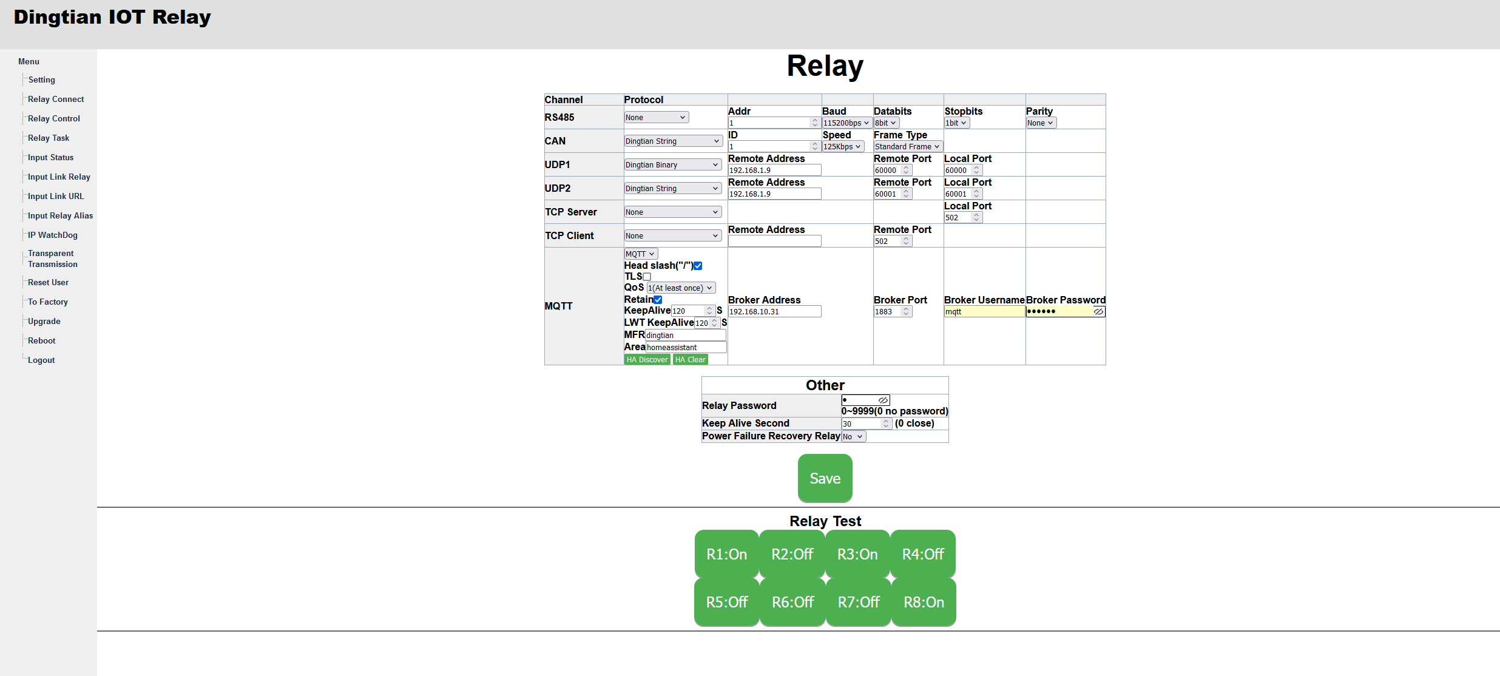The image size is (1500, 676).
Task: Click UDP1 Remote Port stepper arrows
Action: coord(906,170)
